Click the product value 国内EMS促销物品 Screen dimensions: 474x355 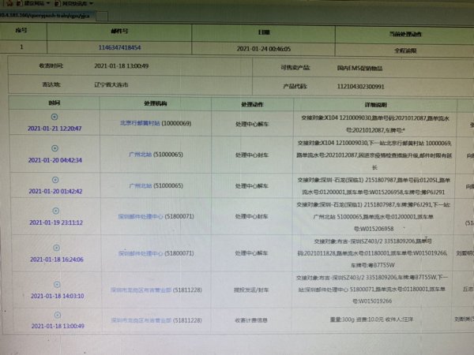[x=359, y=68]
